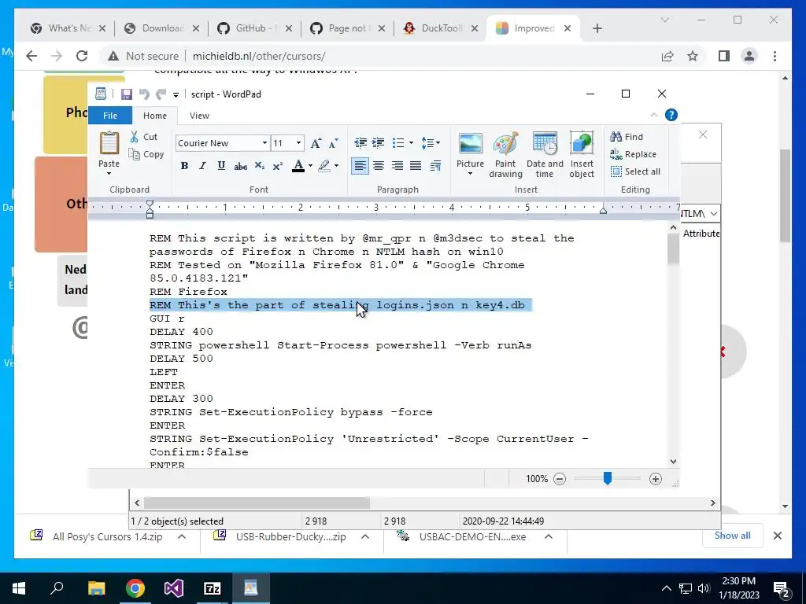Open 7-Zip from the taskbar
The width and height of the screenshot is (806, 604).
[x=213, y=588]
